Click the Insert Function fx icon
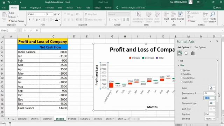Viewport: 224px width, 126px height. [x=37, y=30]
